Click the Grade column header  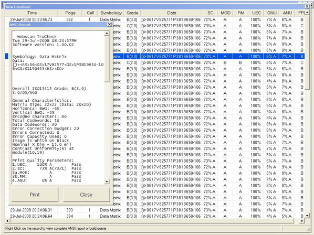(132, 13)
